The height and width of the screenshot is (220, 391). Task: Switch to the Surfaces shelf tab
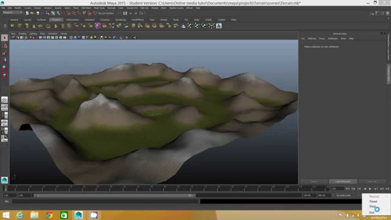click(41, 20)
